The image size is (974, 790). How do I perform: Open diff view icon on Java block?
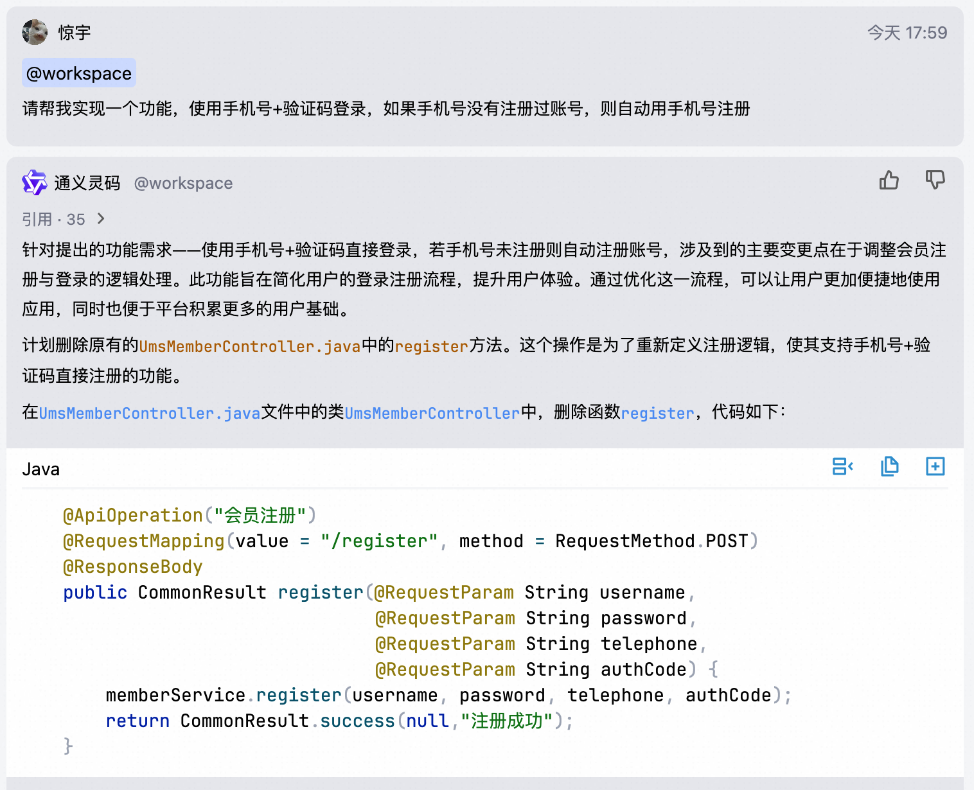tap(842, 466)
